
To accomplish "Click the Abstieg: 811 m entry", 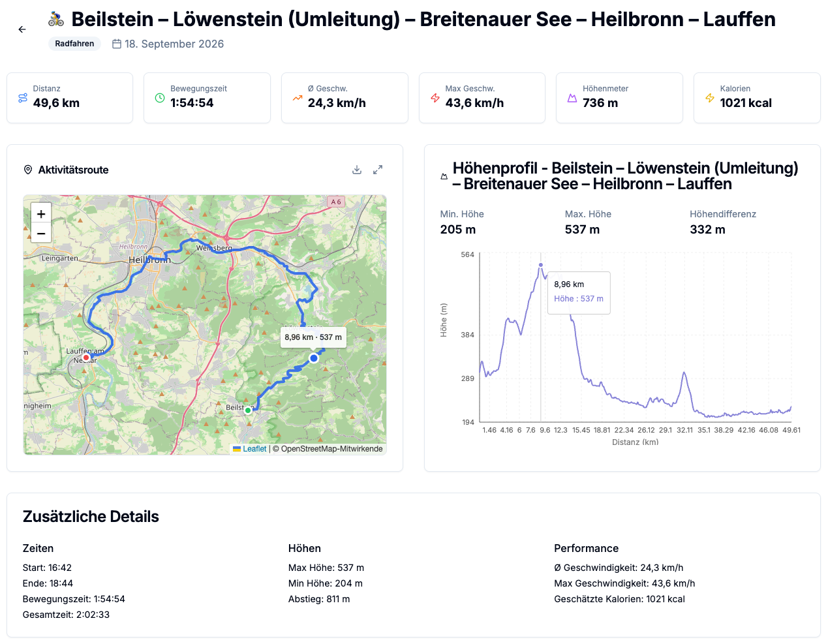I will coord(319,599).
